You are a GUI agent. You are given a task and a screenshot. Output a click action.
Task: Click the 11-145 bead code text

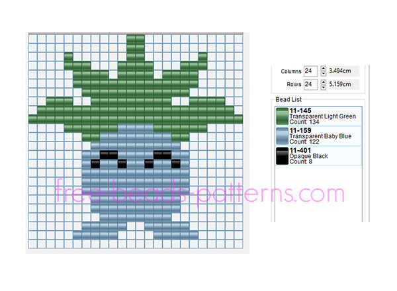click(x=300, y=110)
